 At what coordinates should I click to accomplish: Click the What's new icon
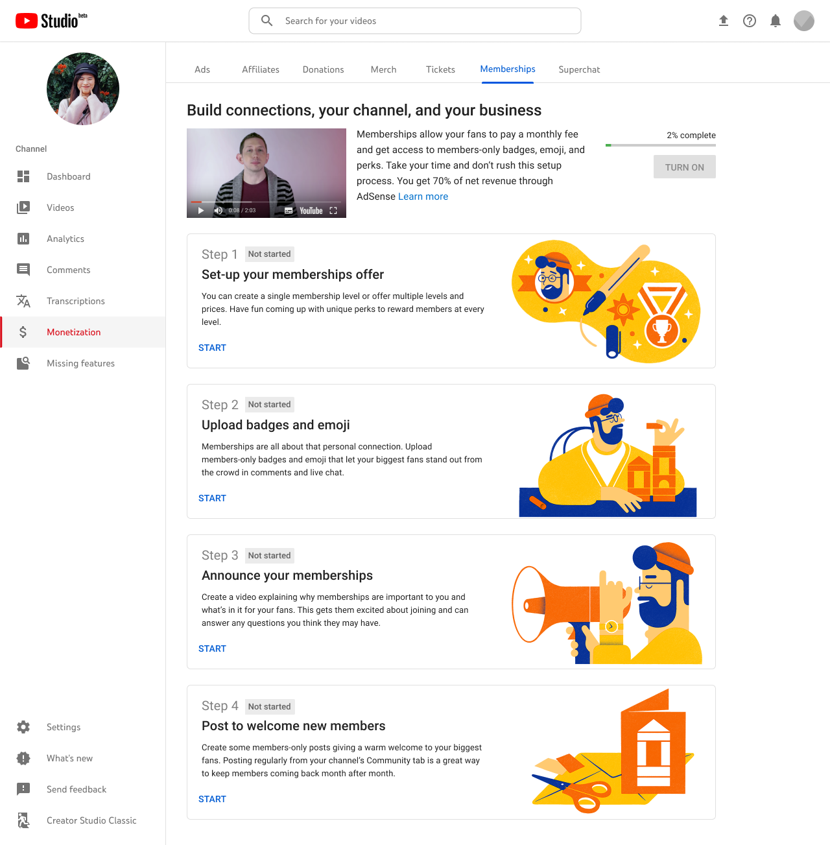point(23,758)
